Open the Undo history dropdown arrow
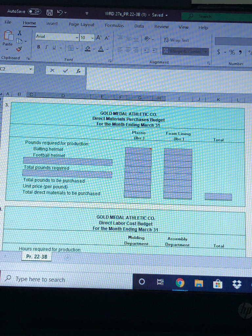 pyautogui.click(x=65, y=13)
